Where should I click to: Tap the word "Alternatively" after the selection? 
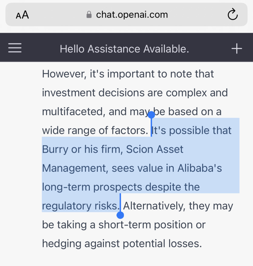154,206
